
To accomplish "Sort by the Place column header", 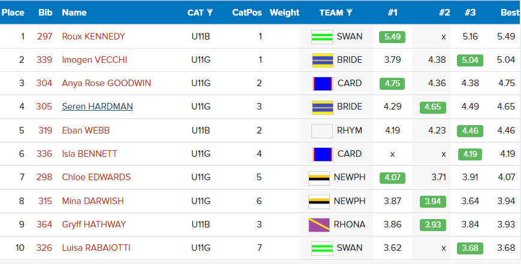I will [13, 13].
